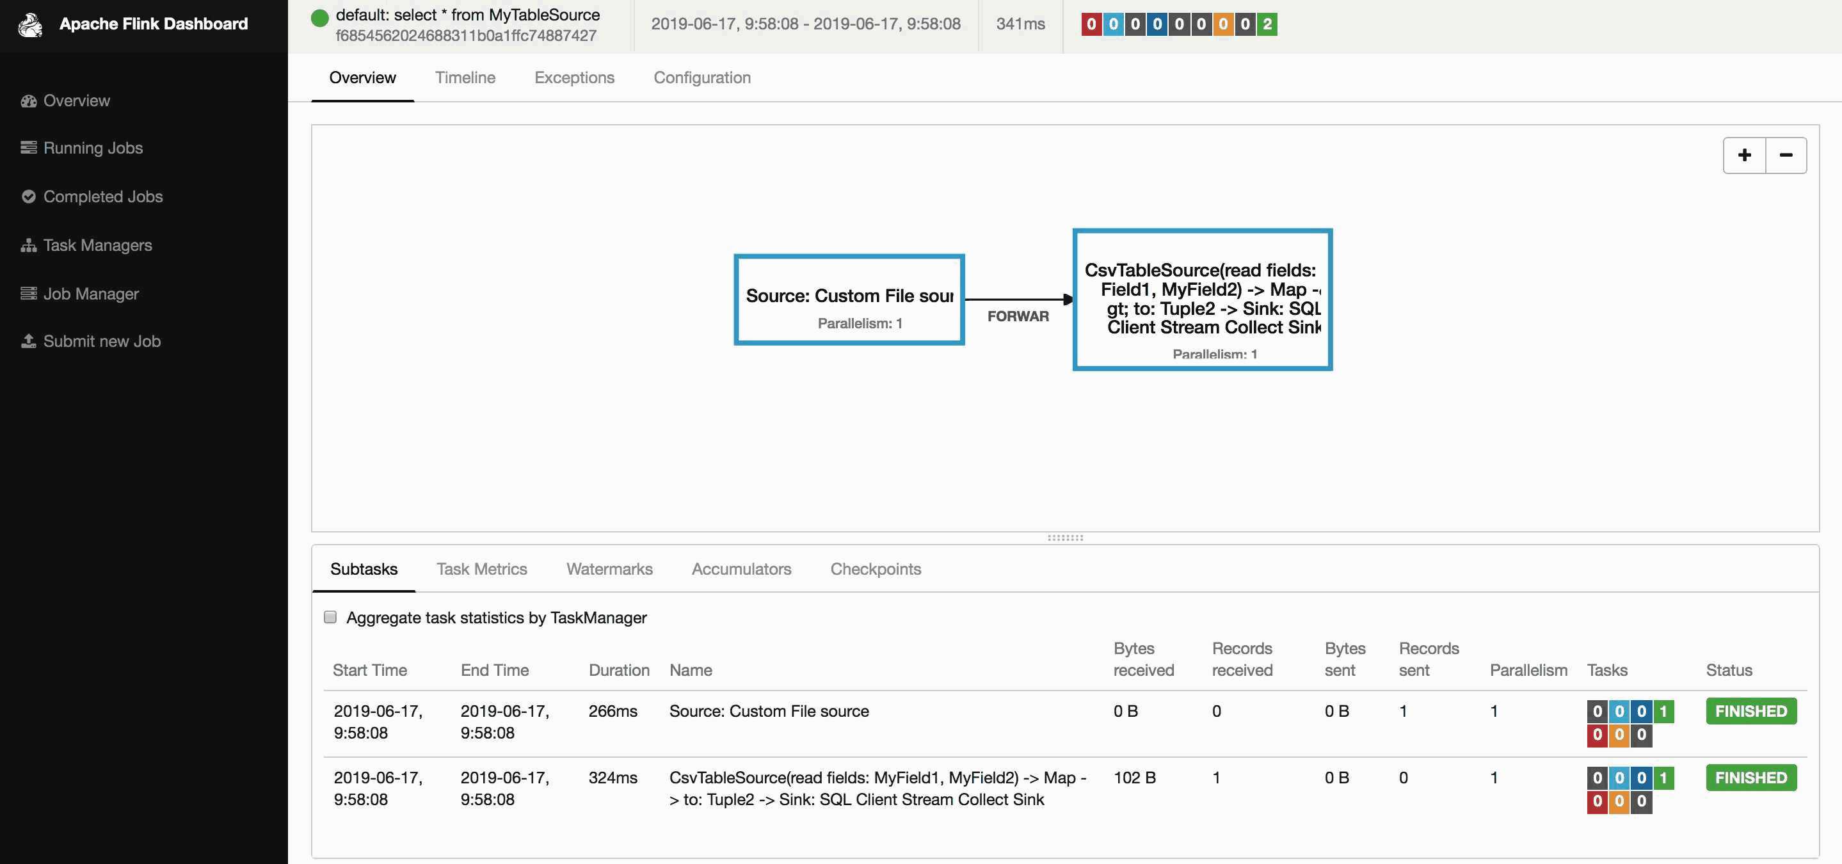Image resolution: width=1842 pixels, height=864 pixels.
Task: Toggle Aggregate task statistics by TaskManager checkbox
Action: click(330, 617)
